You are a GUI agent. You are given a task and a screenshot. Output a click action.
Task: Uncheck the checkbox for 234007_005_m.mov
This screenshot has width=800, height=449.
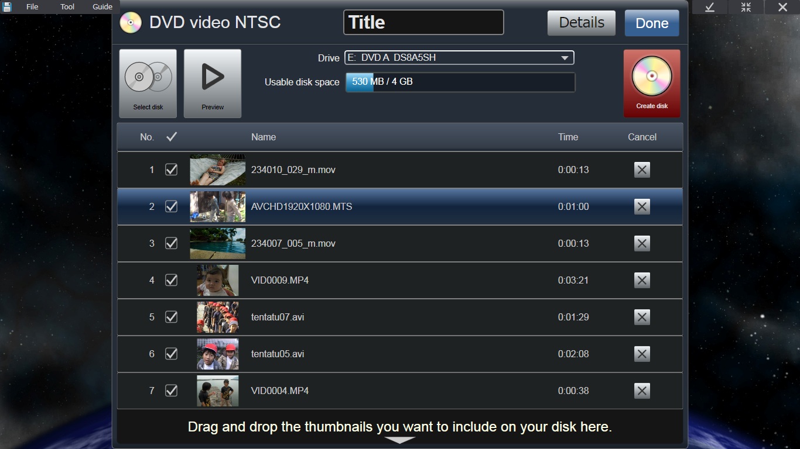click(171, 243)
